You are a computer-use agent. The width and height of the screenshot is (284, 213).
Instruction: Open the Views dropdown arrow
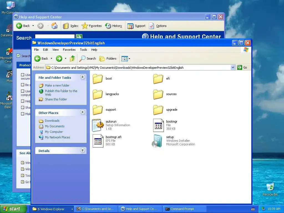[x=129, y=59]
